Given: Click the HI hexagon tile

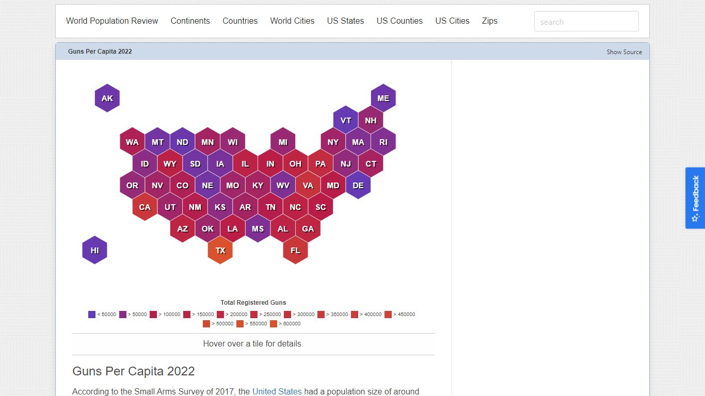Looking at the screenshot, I should pos(95,250).
